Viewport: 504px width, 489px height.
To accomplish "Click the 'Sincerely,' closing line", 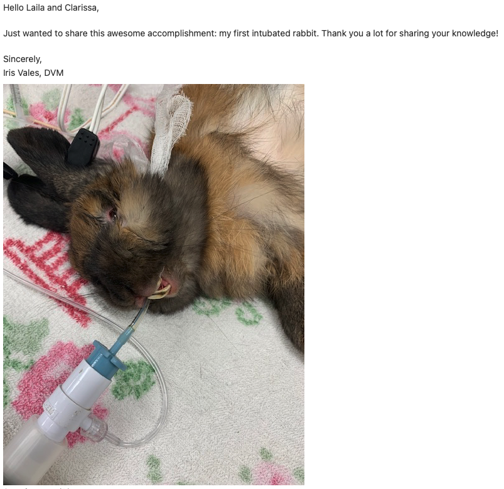I will tap(22, 59).
